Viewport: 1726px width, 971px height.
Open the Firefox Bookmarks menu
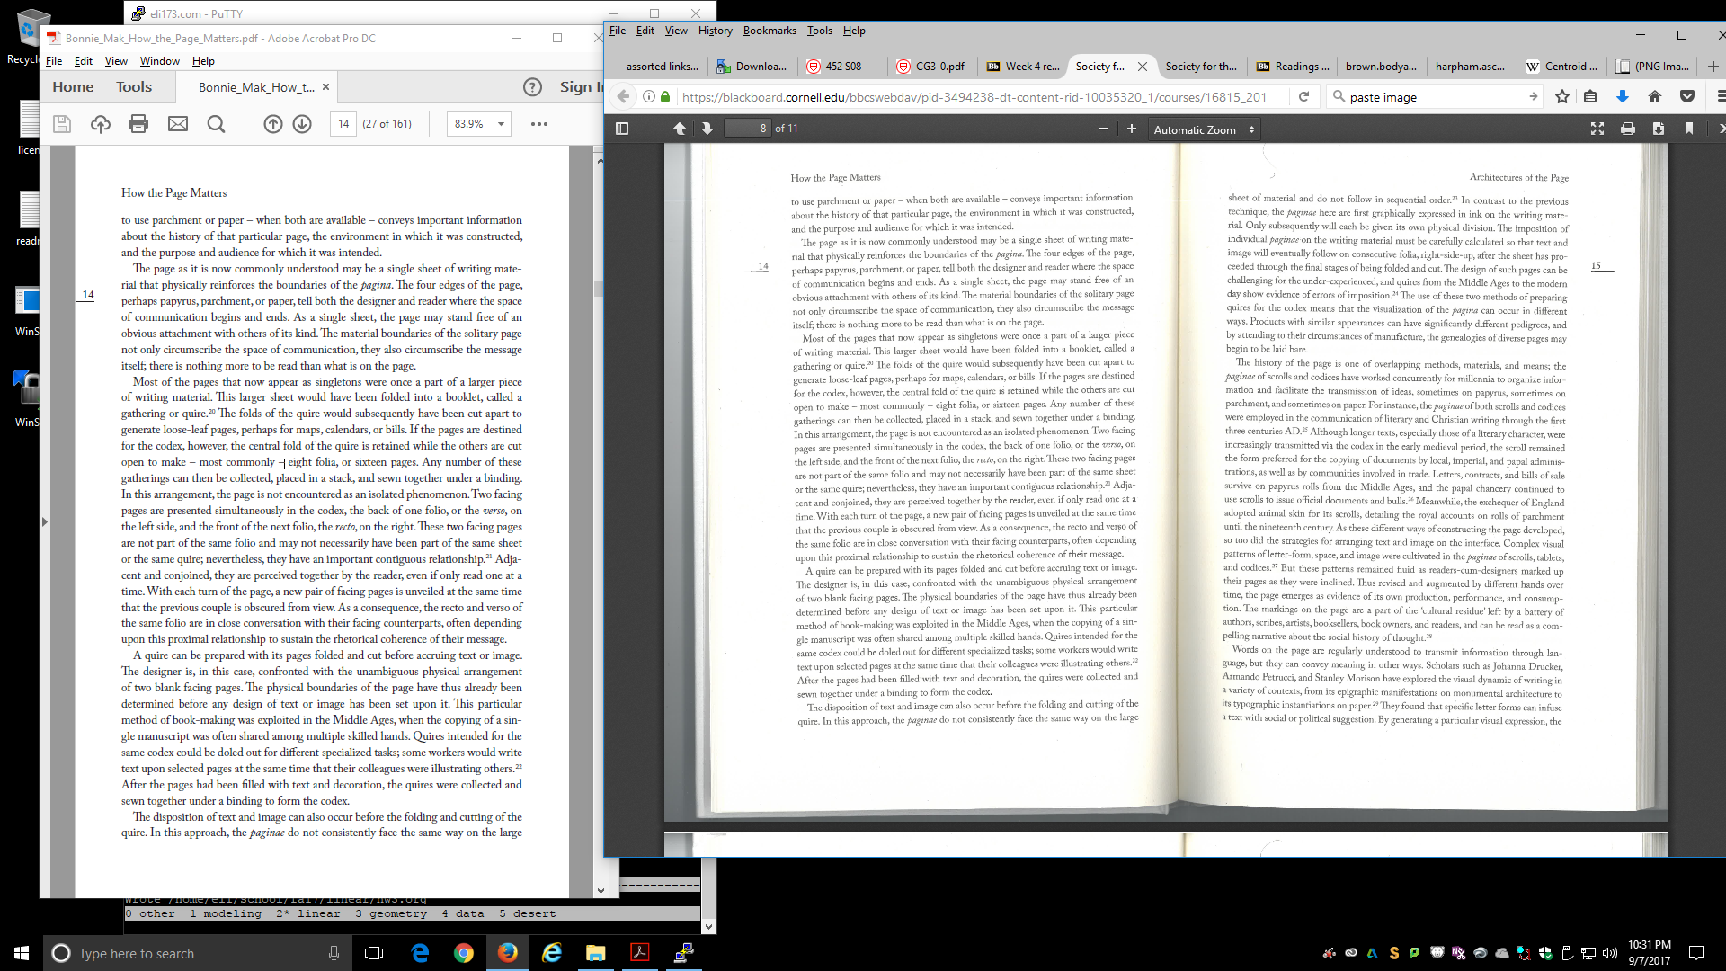(x=769, y=31)
